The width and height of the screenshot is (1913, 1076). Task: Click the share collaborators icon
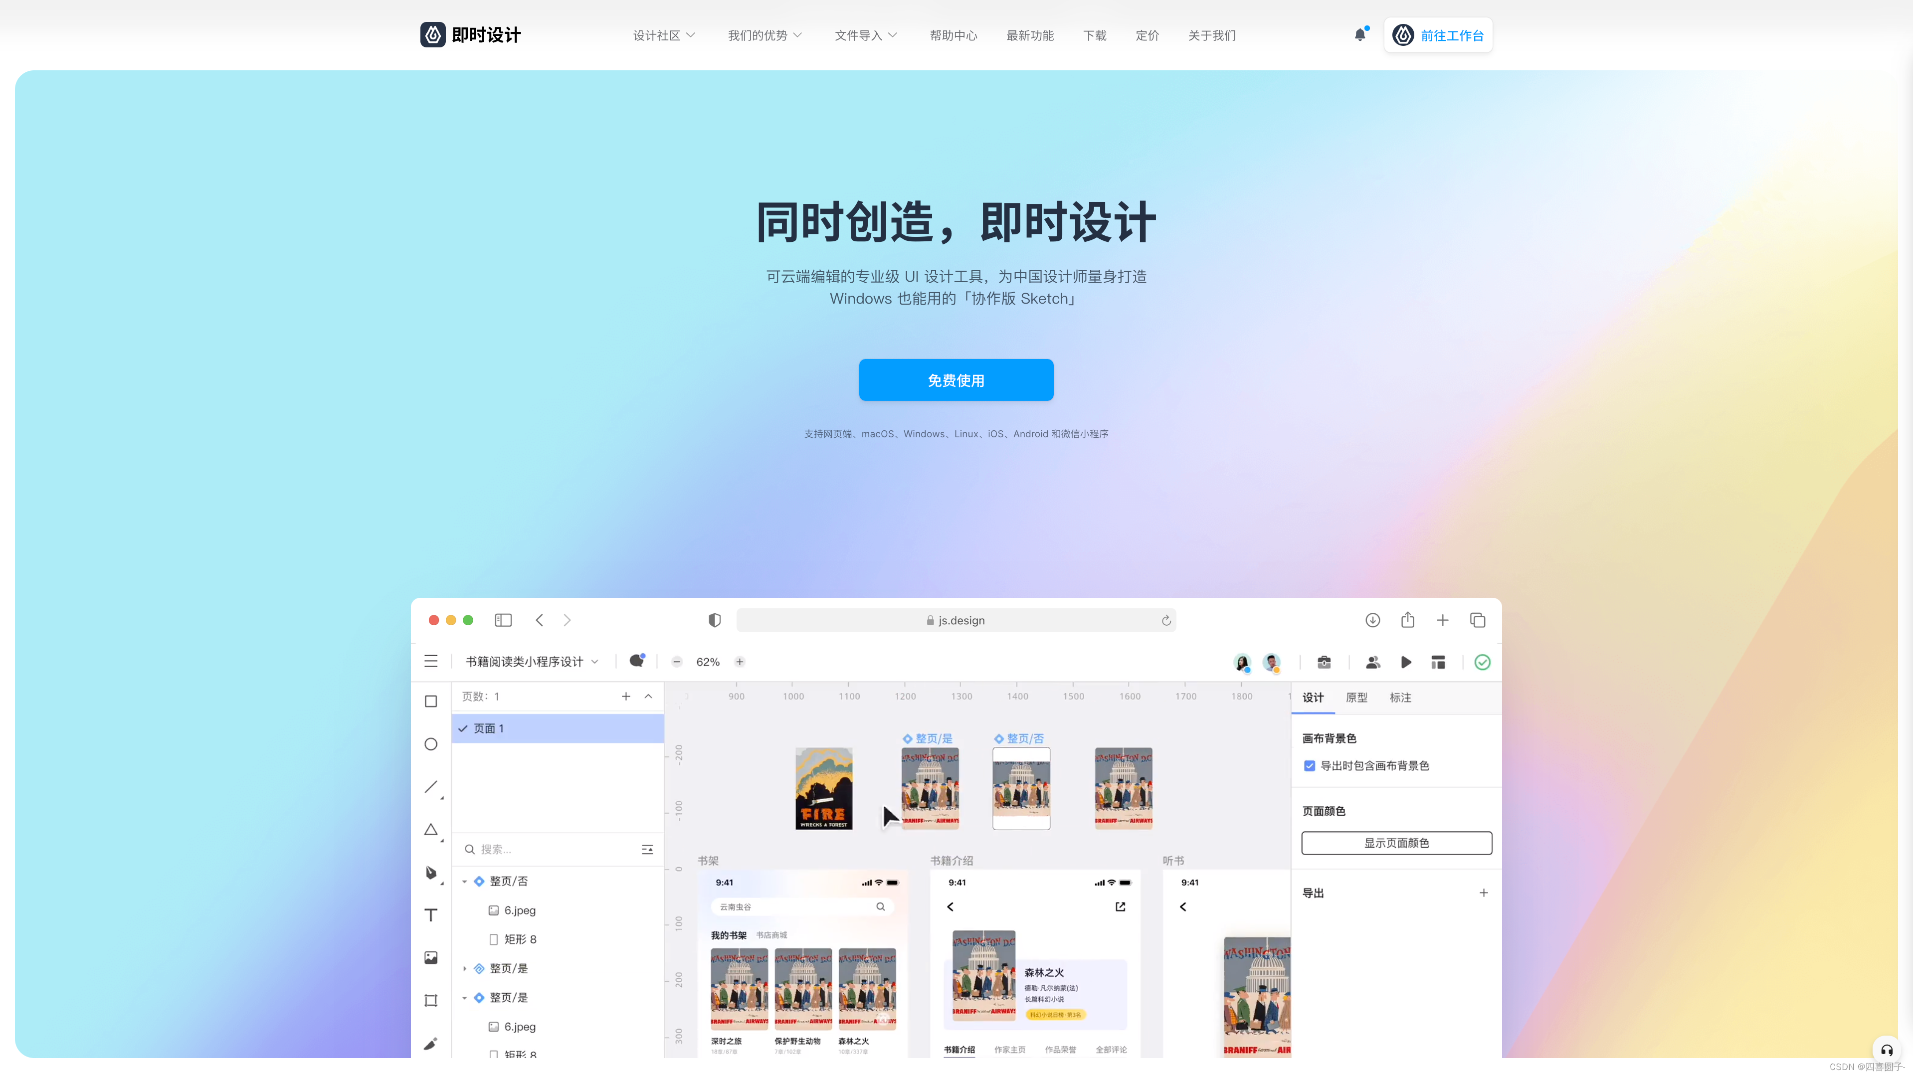(x=1372, y=662)
